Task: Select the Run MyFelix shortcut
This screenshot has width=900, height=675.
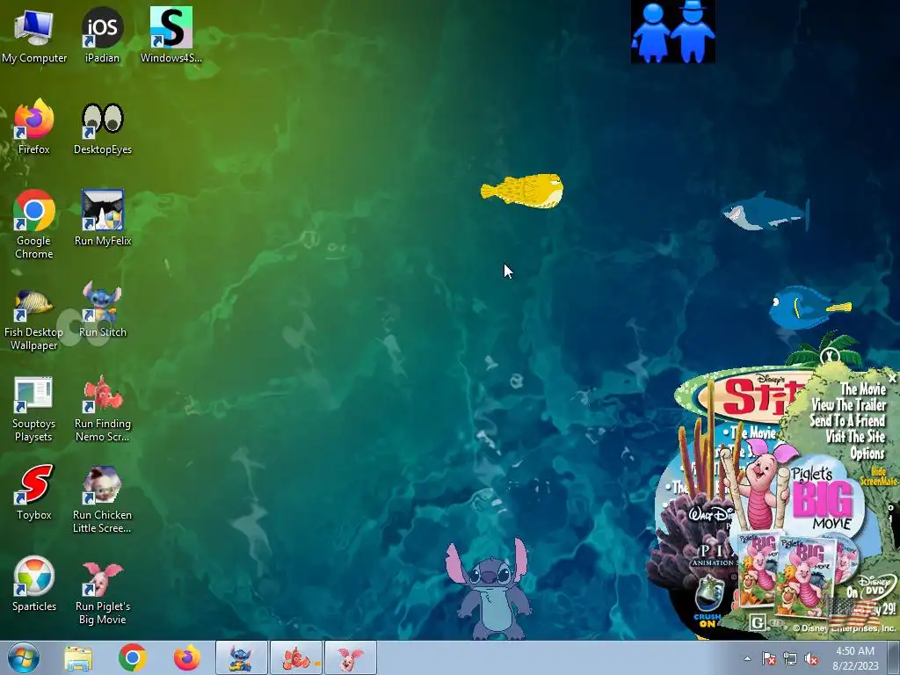Action: coord(102,218)
